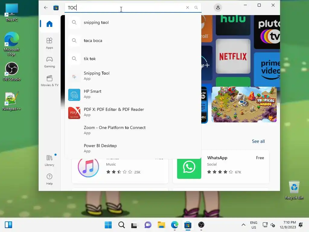The image size is (309, 232).
Task: Open Movies & TV section in sidebar
Action: click(49, 81)
